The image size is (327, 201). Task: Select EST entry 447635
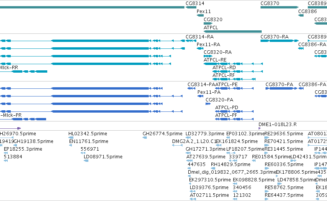click(x=196, y=165)
